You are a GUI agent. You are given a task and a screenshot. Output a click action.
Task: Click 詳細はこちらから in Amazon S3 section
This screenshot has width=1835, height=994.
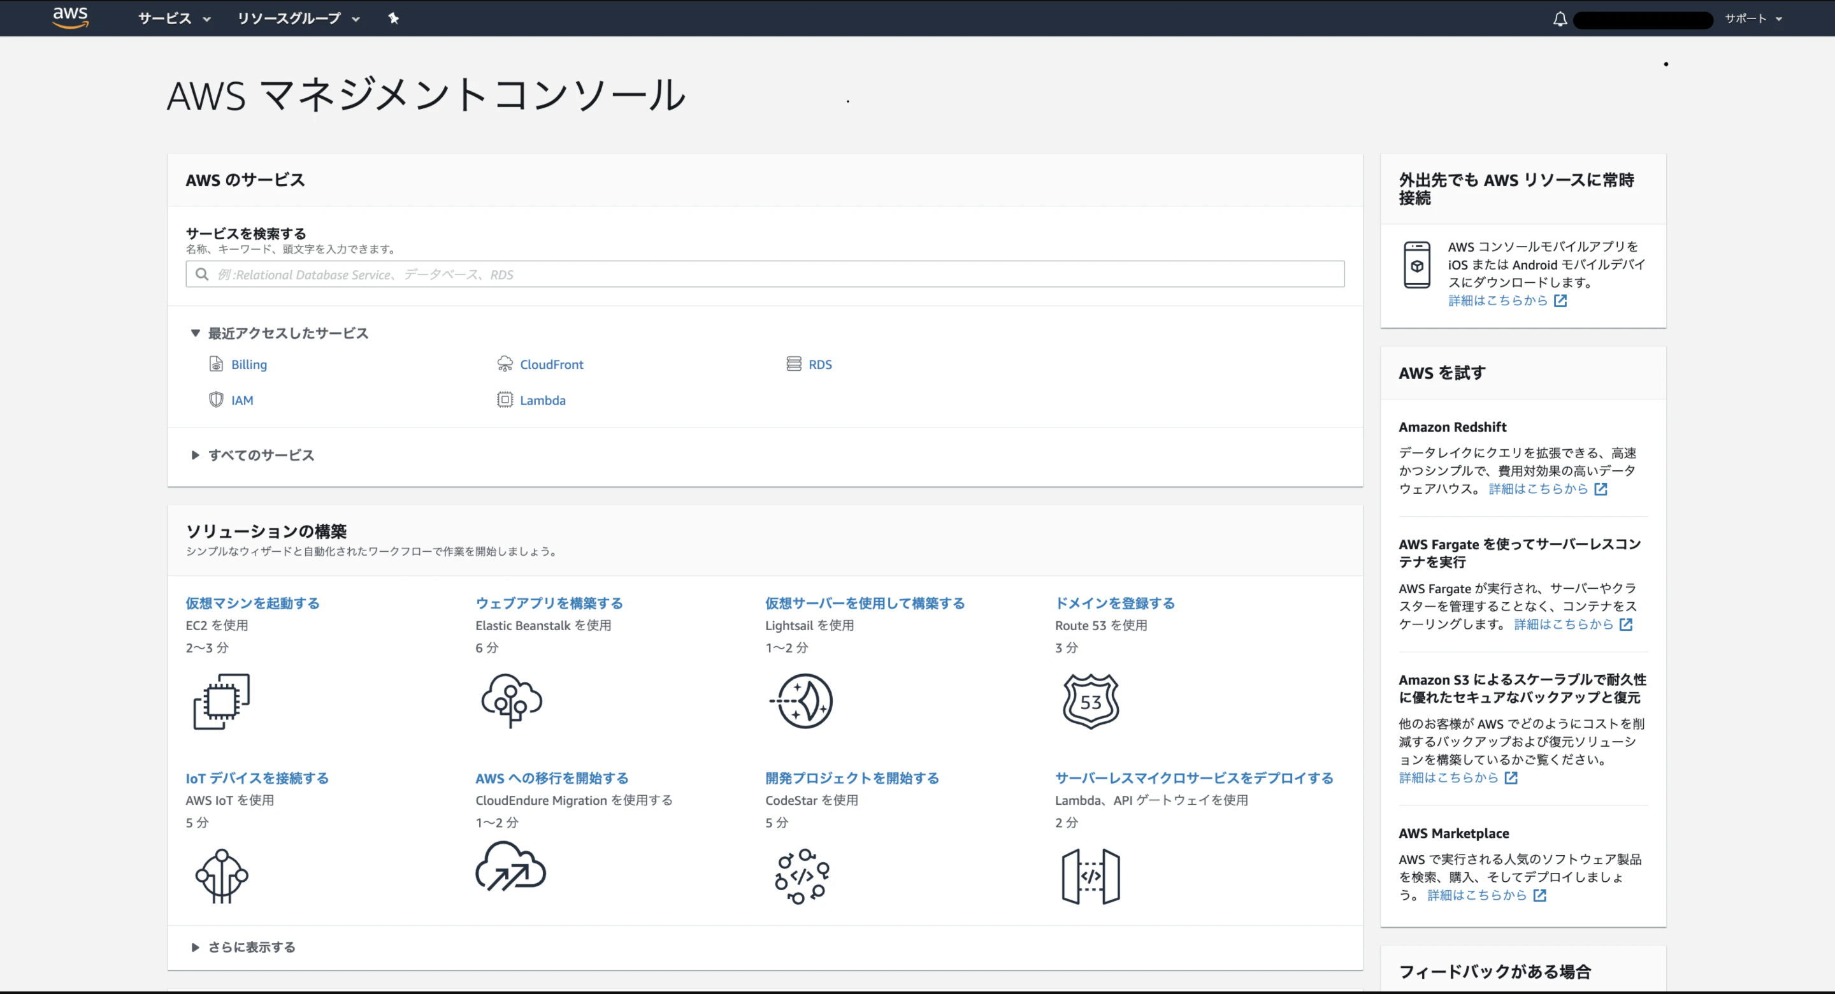click(x=1449, y=777)
